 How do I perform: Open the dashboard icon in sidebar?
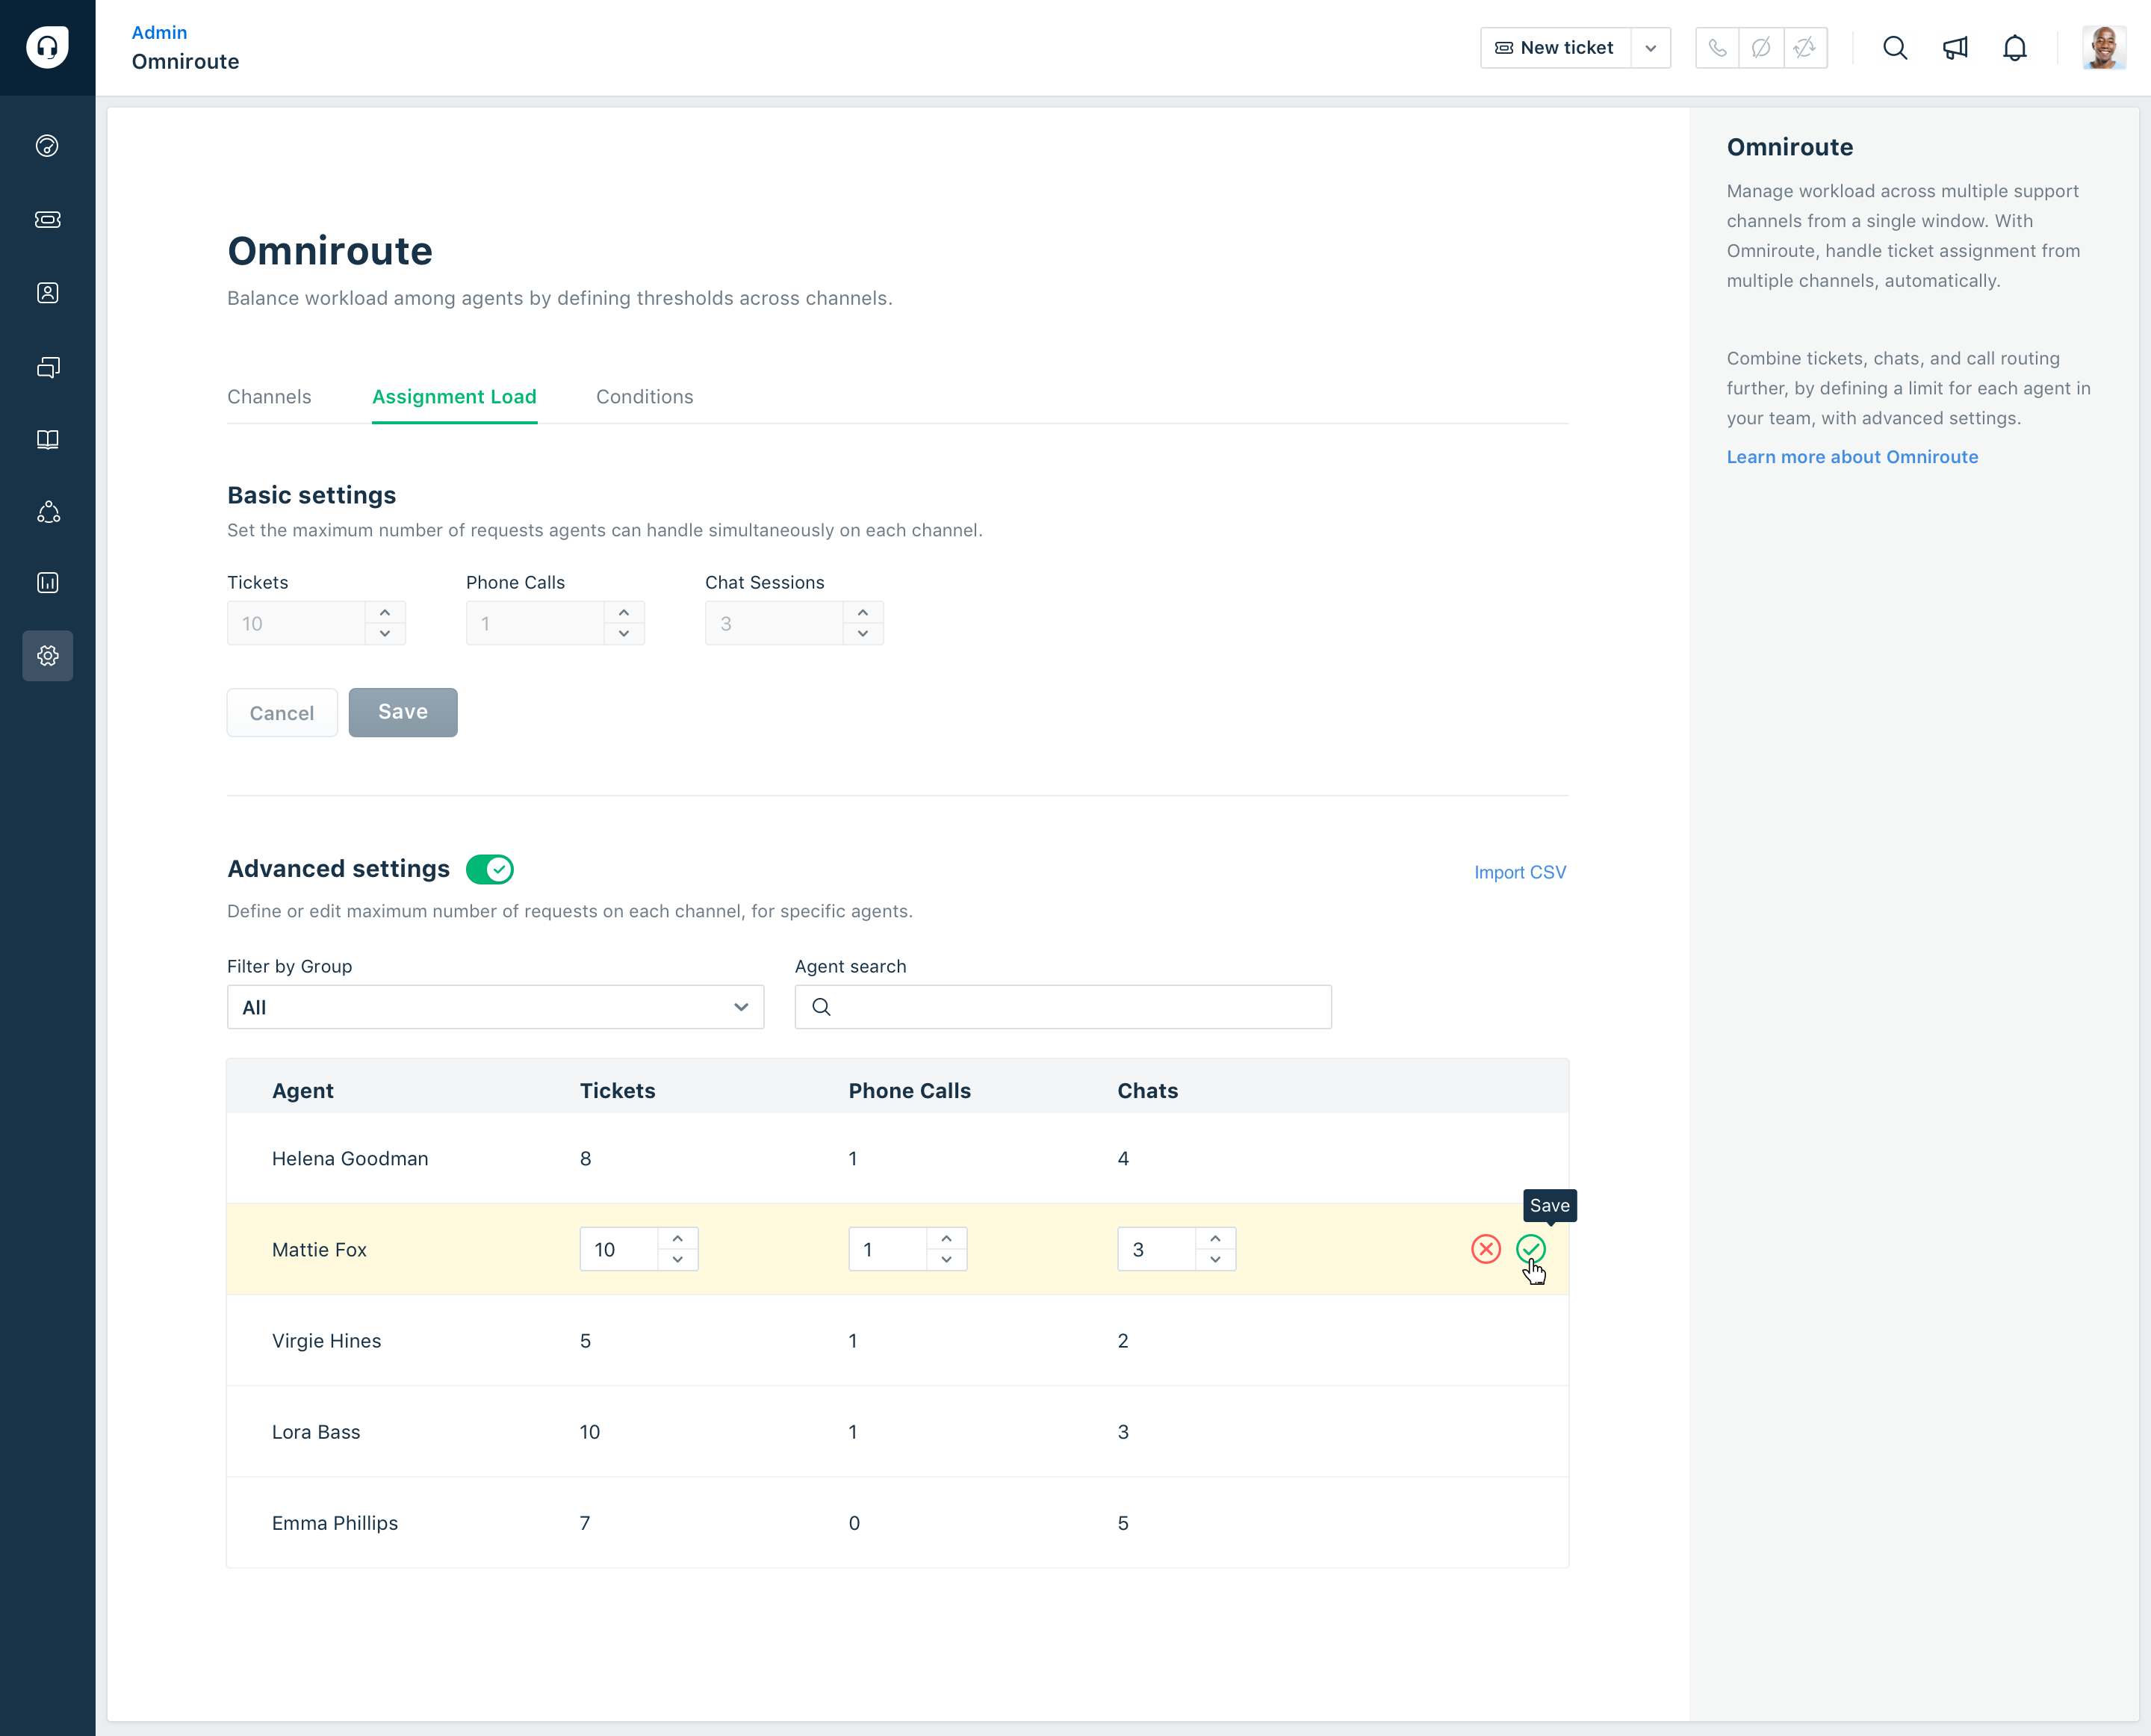pyautogui.click(x=47, y=146)
